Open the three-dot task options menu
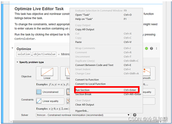The image size is (172, 124). pyautogui.click(x=157, y=48)
